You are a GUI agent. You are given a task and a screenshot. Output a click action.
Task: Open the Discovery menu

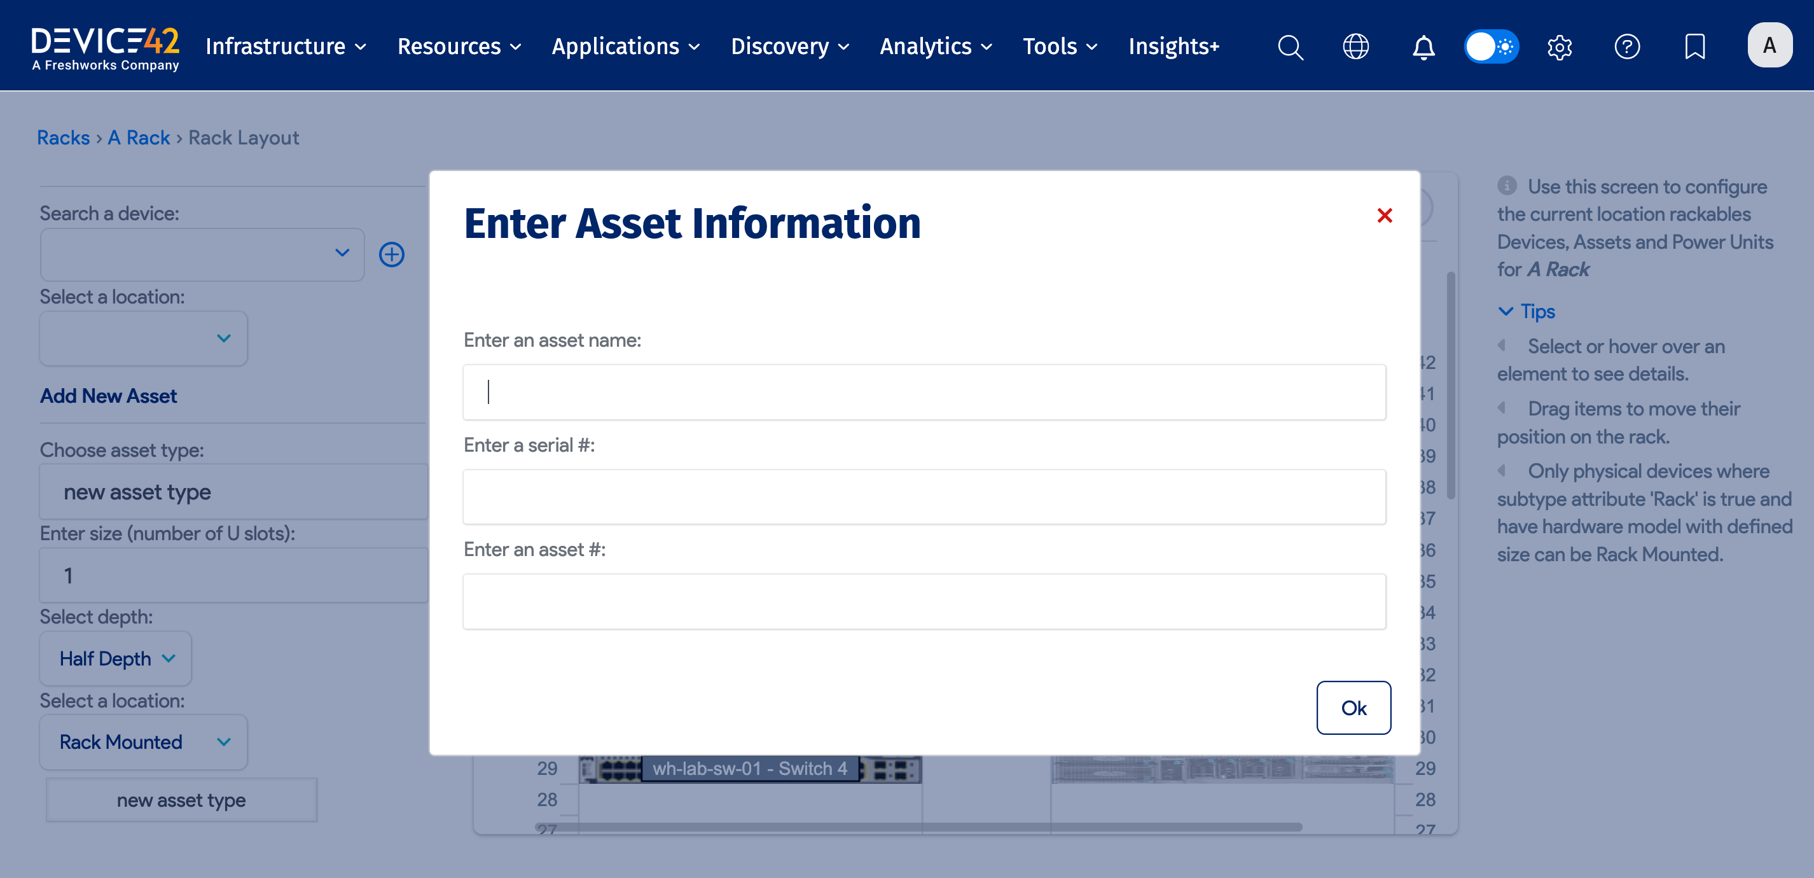(789, 46)
